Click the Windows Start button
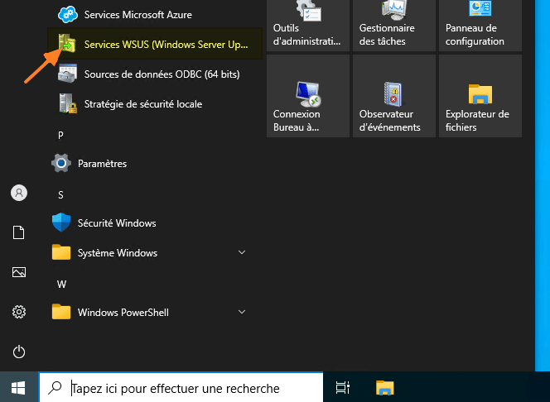 (x=18, y=387)
